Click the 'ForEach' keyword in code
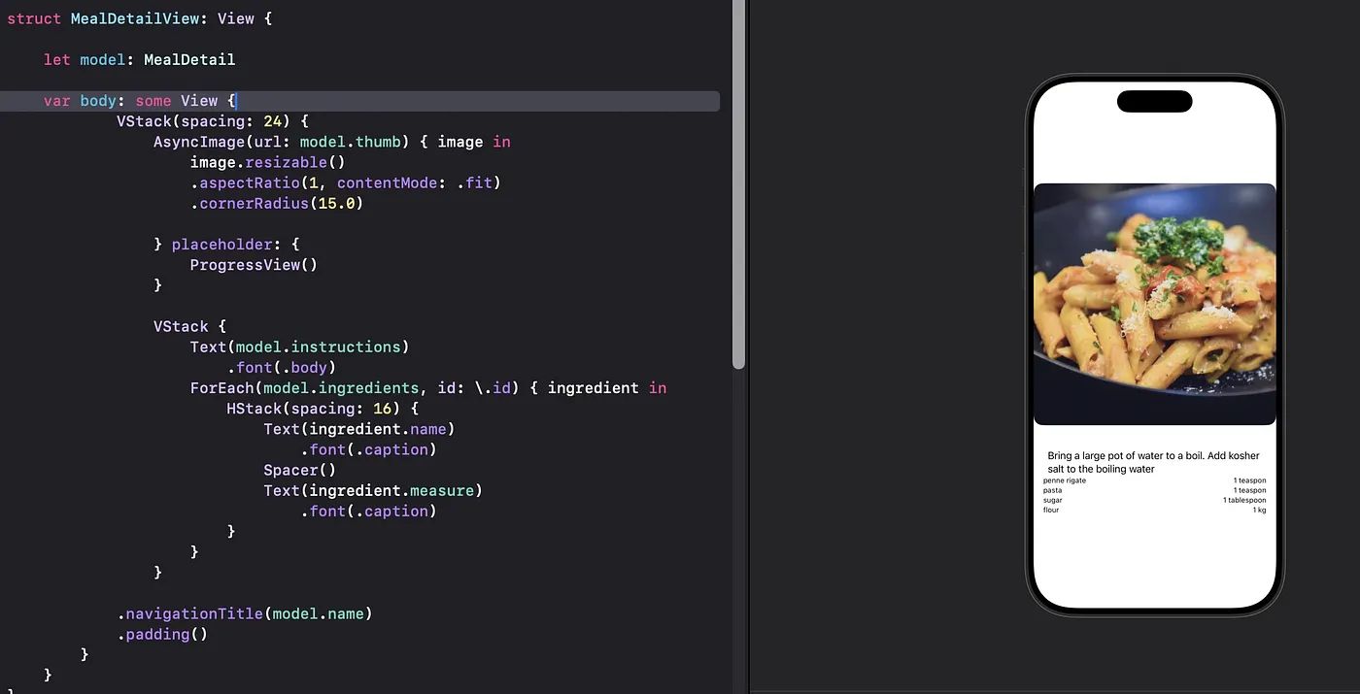Screen dimensions: 1360x694 tap(222, 388)
